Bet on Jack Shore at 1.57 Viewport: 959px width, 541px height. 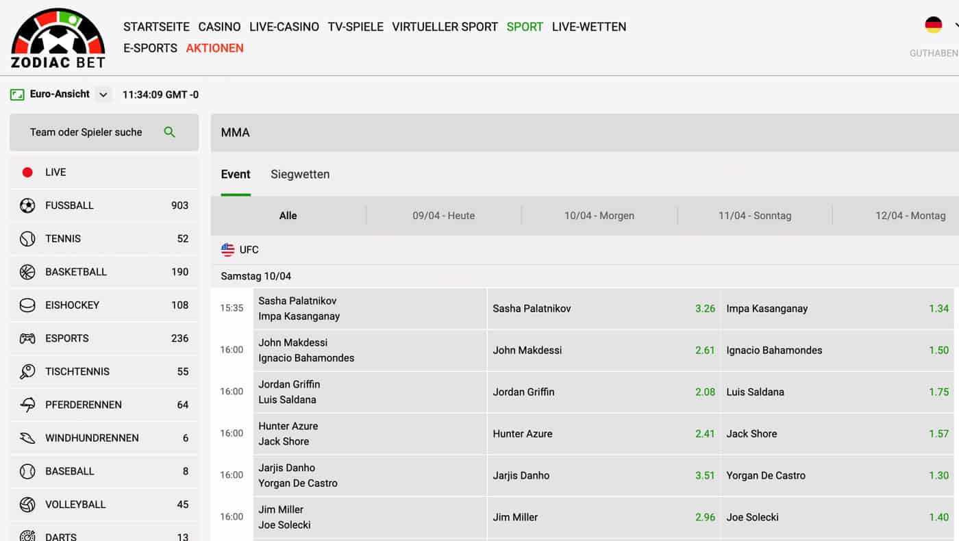[837, 434]
